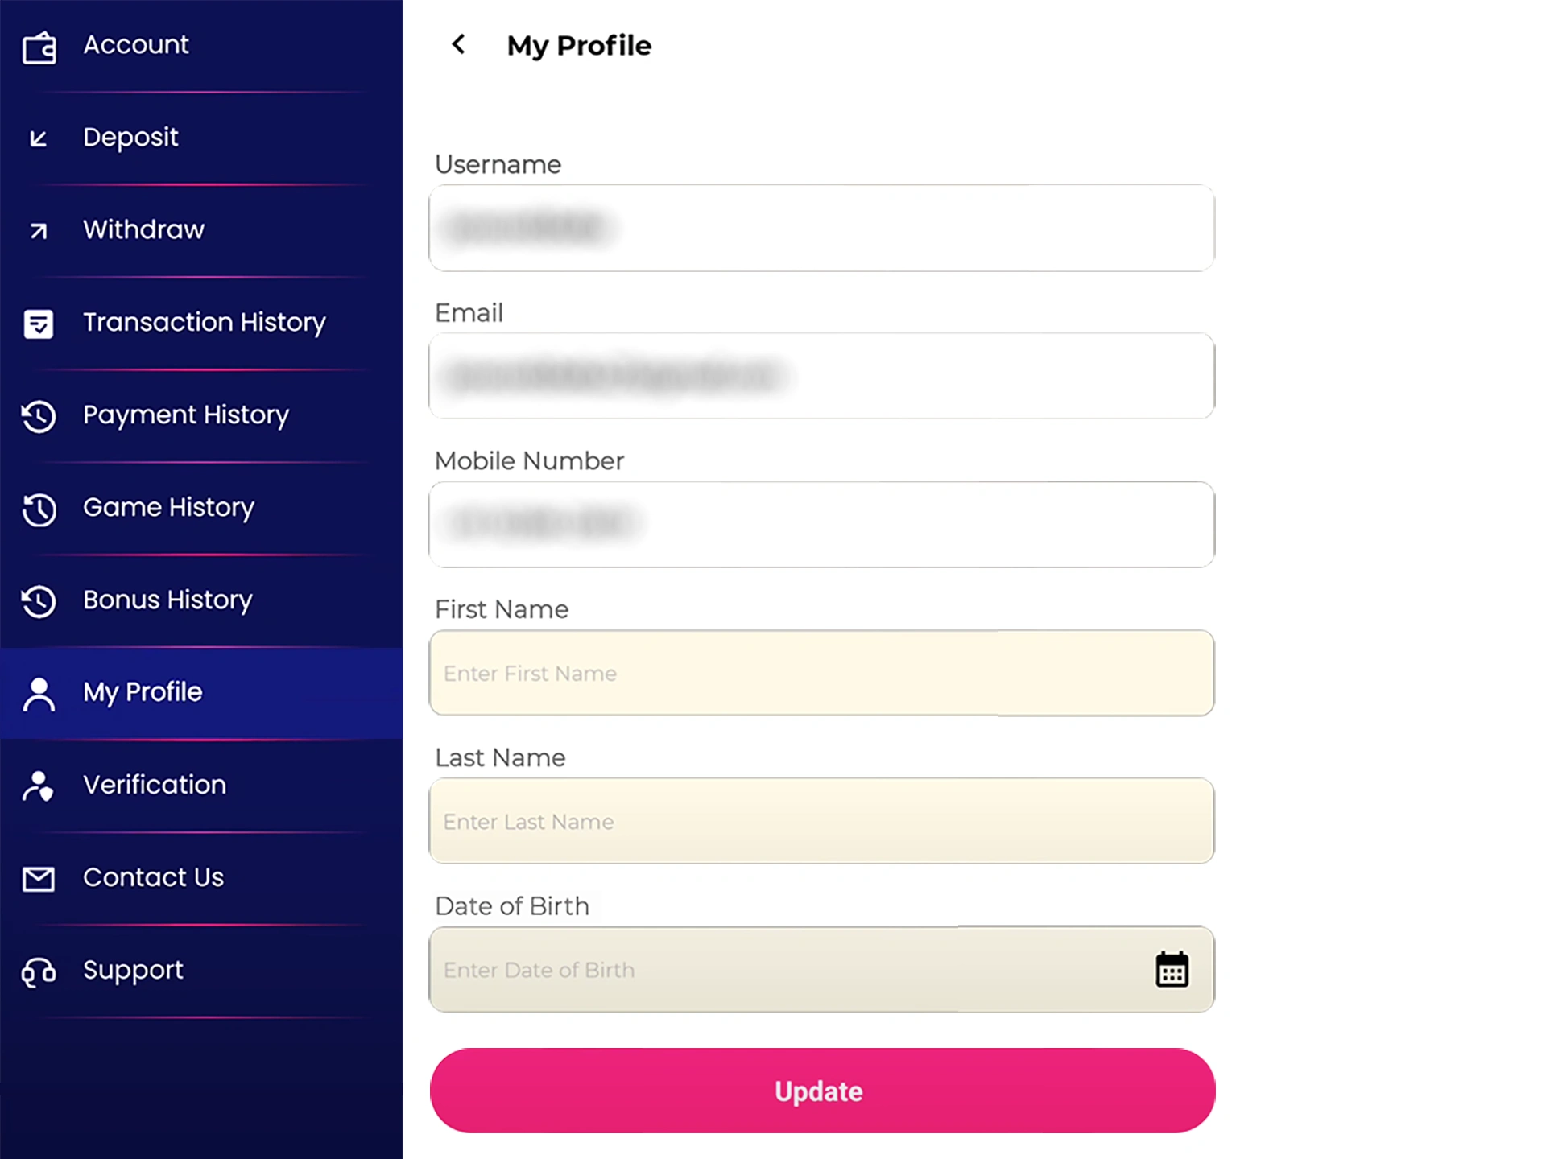Click the Username display field
Image resolution: width=1546 pixels, height=1159 pixels.
coord(821,229)
